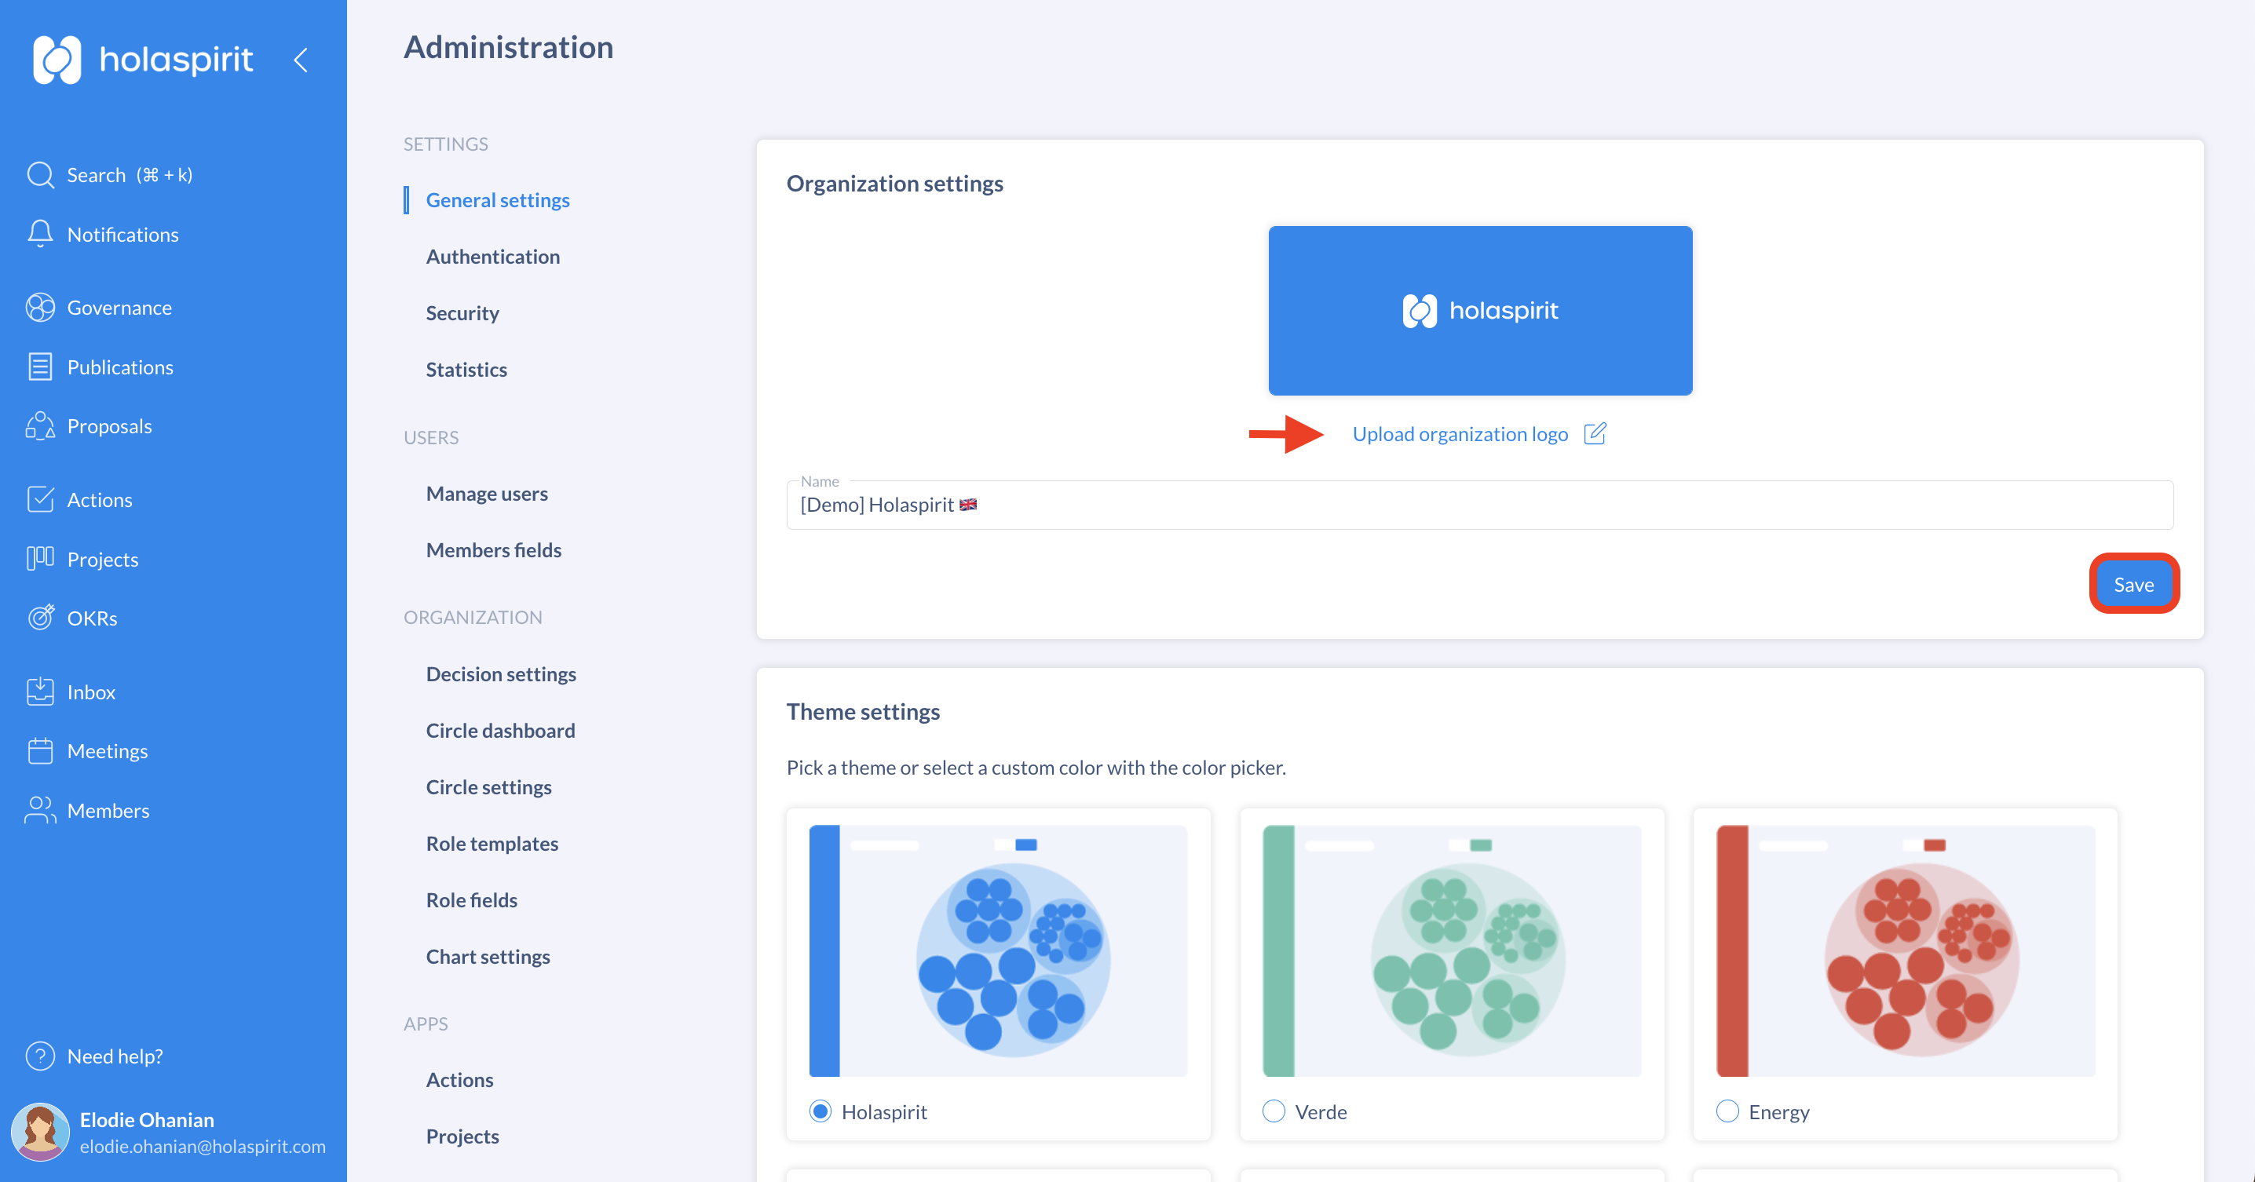The width and height of the screenshot is (2255, 1182).
Task: Click the organization logo image preview
Action: pyautogui.click(x=1480, y=310)
